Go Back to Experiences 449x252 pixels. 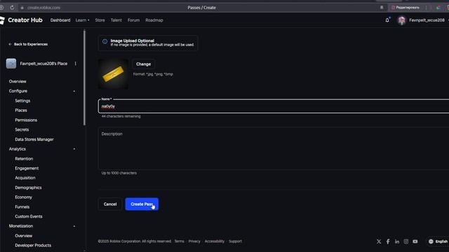click(x=28, y=44)
